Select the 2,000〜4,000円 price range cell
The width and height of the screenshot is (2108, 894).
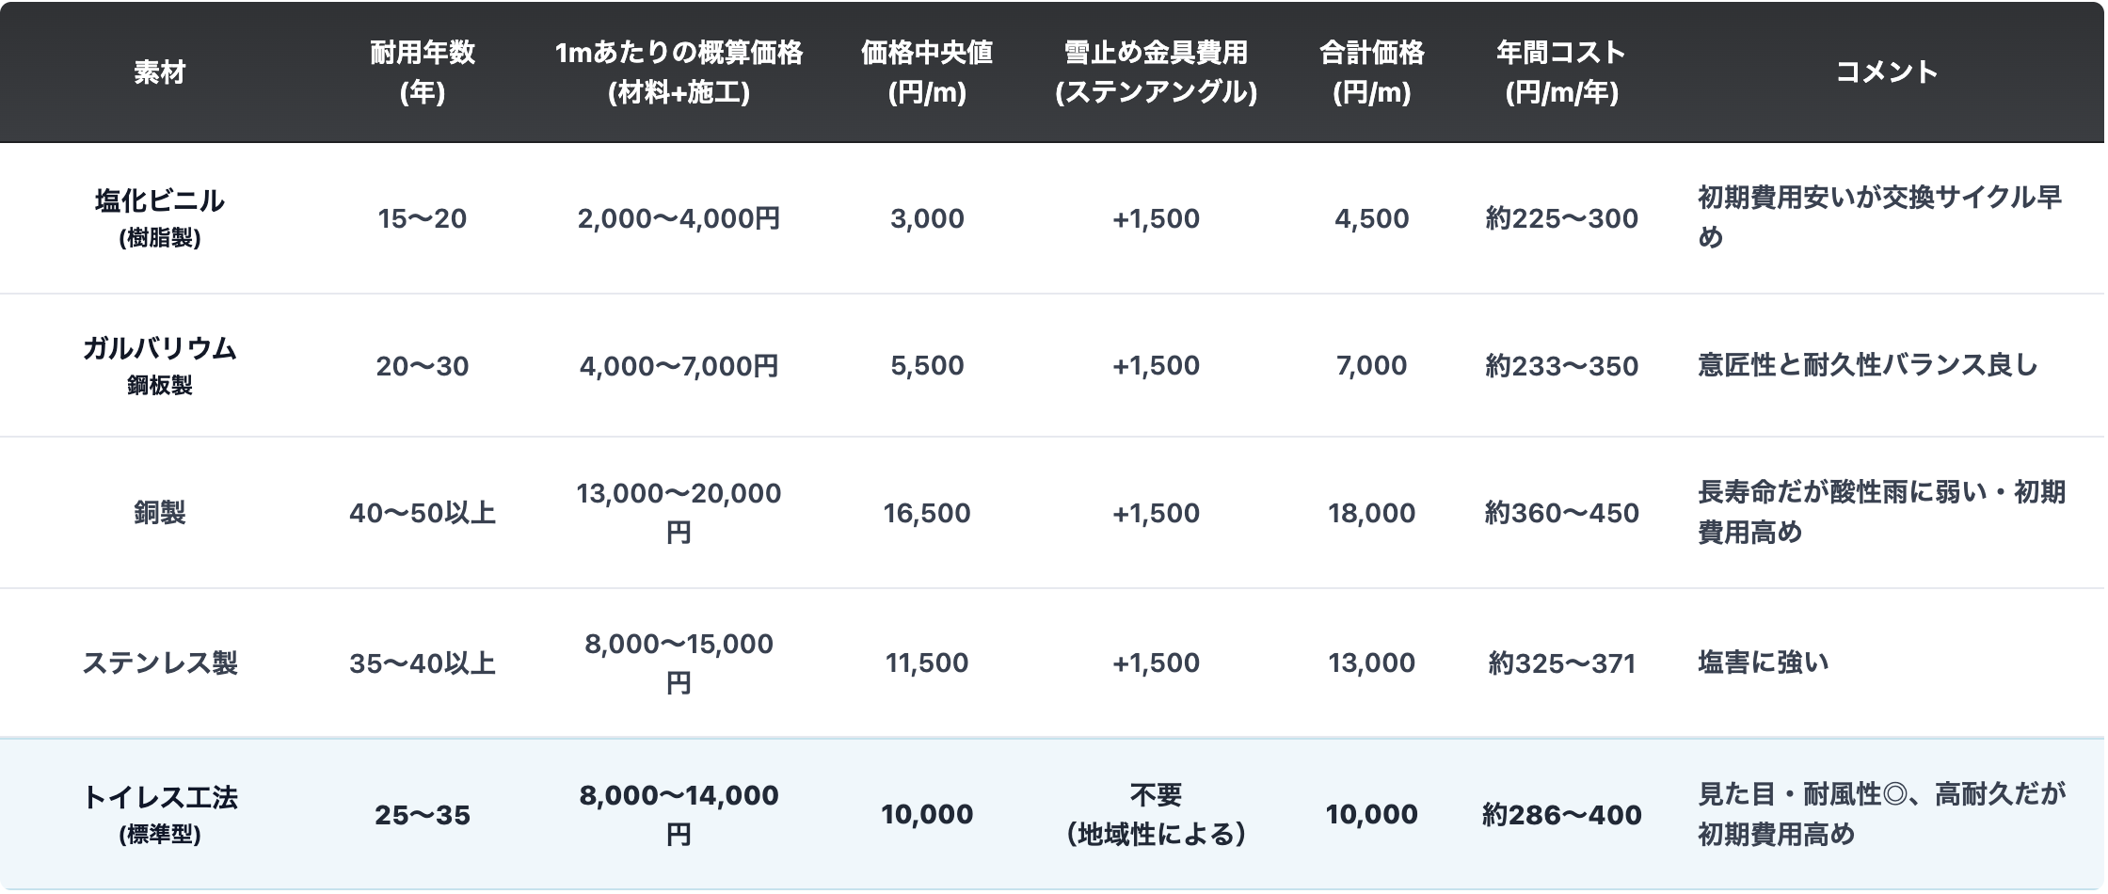[679, 218]
